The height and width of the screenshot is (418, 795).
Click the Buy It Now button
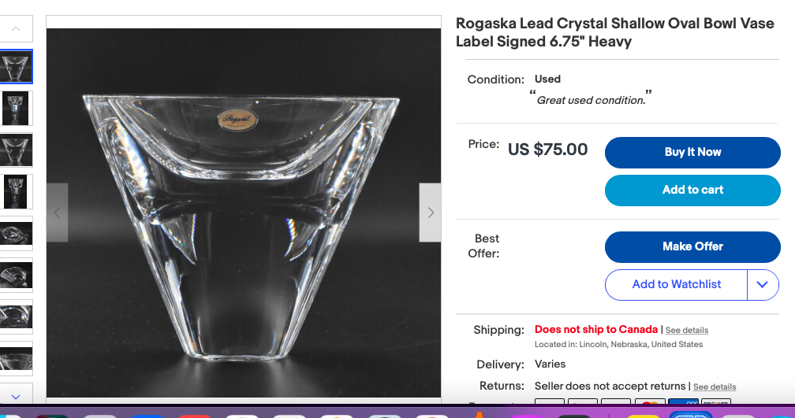pos(692,152)
